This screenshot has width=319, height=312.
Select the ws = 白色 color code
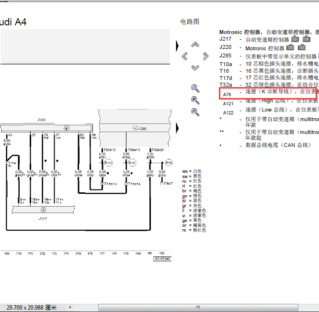click(x=192, y=171)
